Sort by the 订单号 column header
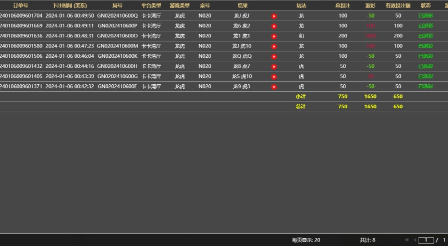The height and width of the screenshot is (246, 448). (20, 5)
